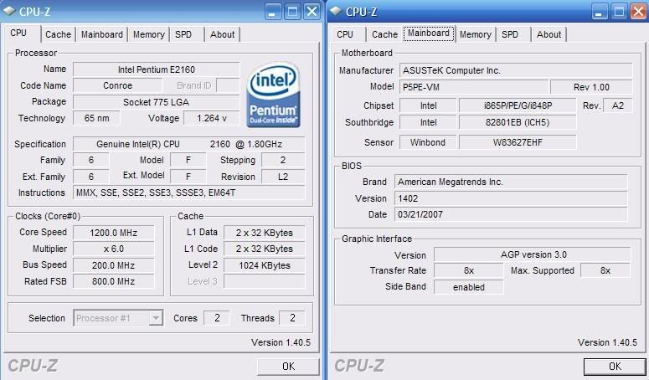The height and width of the screenshot is (380, 649).
Task: Click the Voltage value 1.264 v
Action: 212,118
